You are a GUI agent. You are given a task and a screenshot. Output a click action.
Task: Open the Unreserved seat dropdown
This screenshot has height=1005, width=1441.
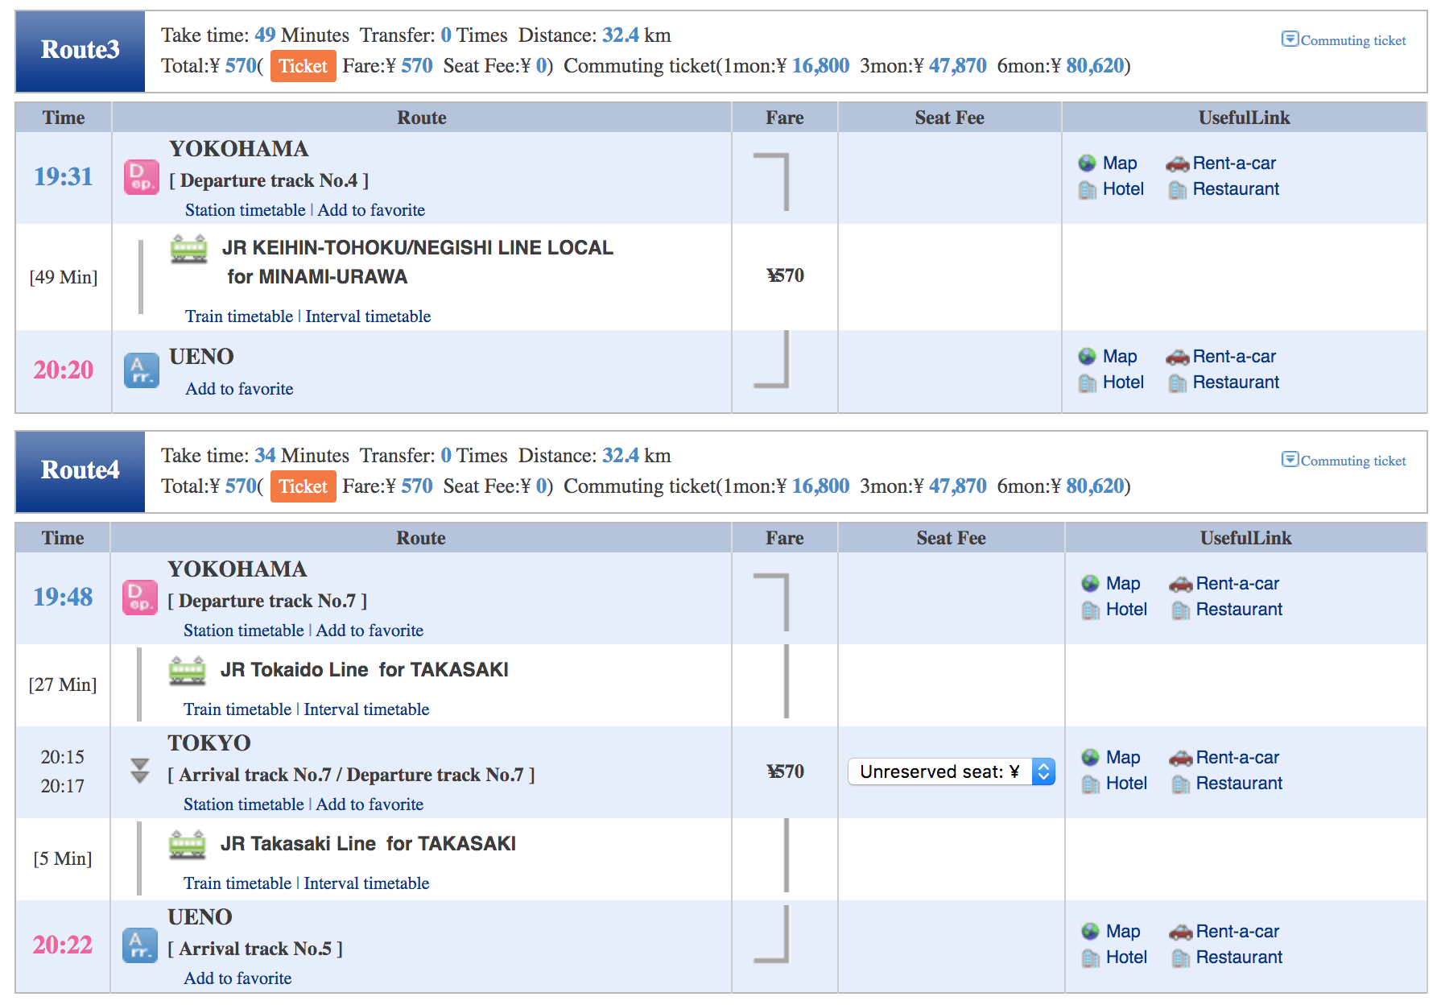pos(951,771)
